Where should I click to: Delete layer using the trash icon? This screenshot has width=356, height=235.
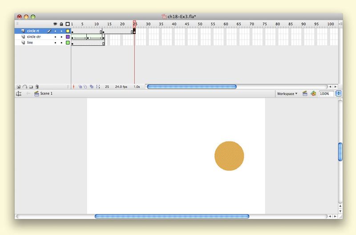click(x=37, y=87)
